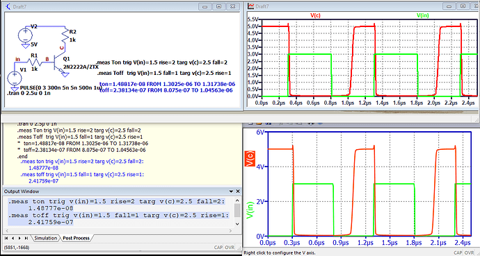Click the Draft7 schematic window icon
The width and height of the screenshot is (480, 256).
tap(8, 6)
